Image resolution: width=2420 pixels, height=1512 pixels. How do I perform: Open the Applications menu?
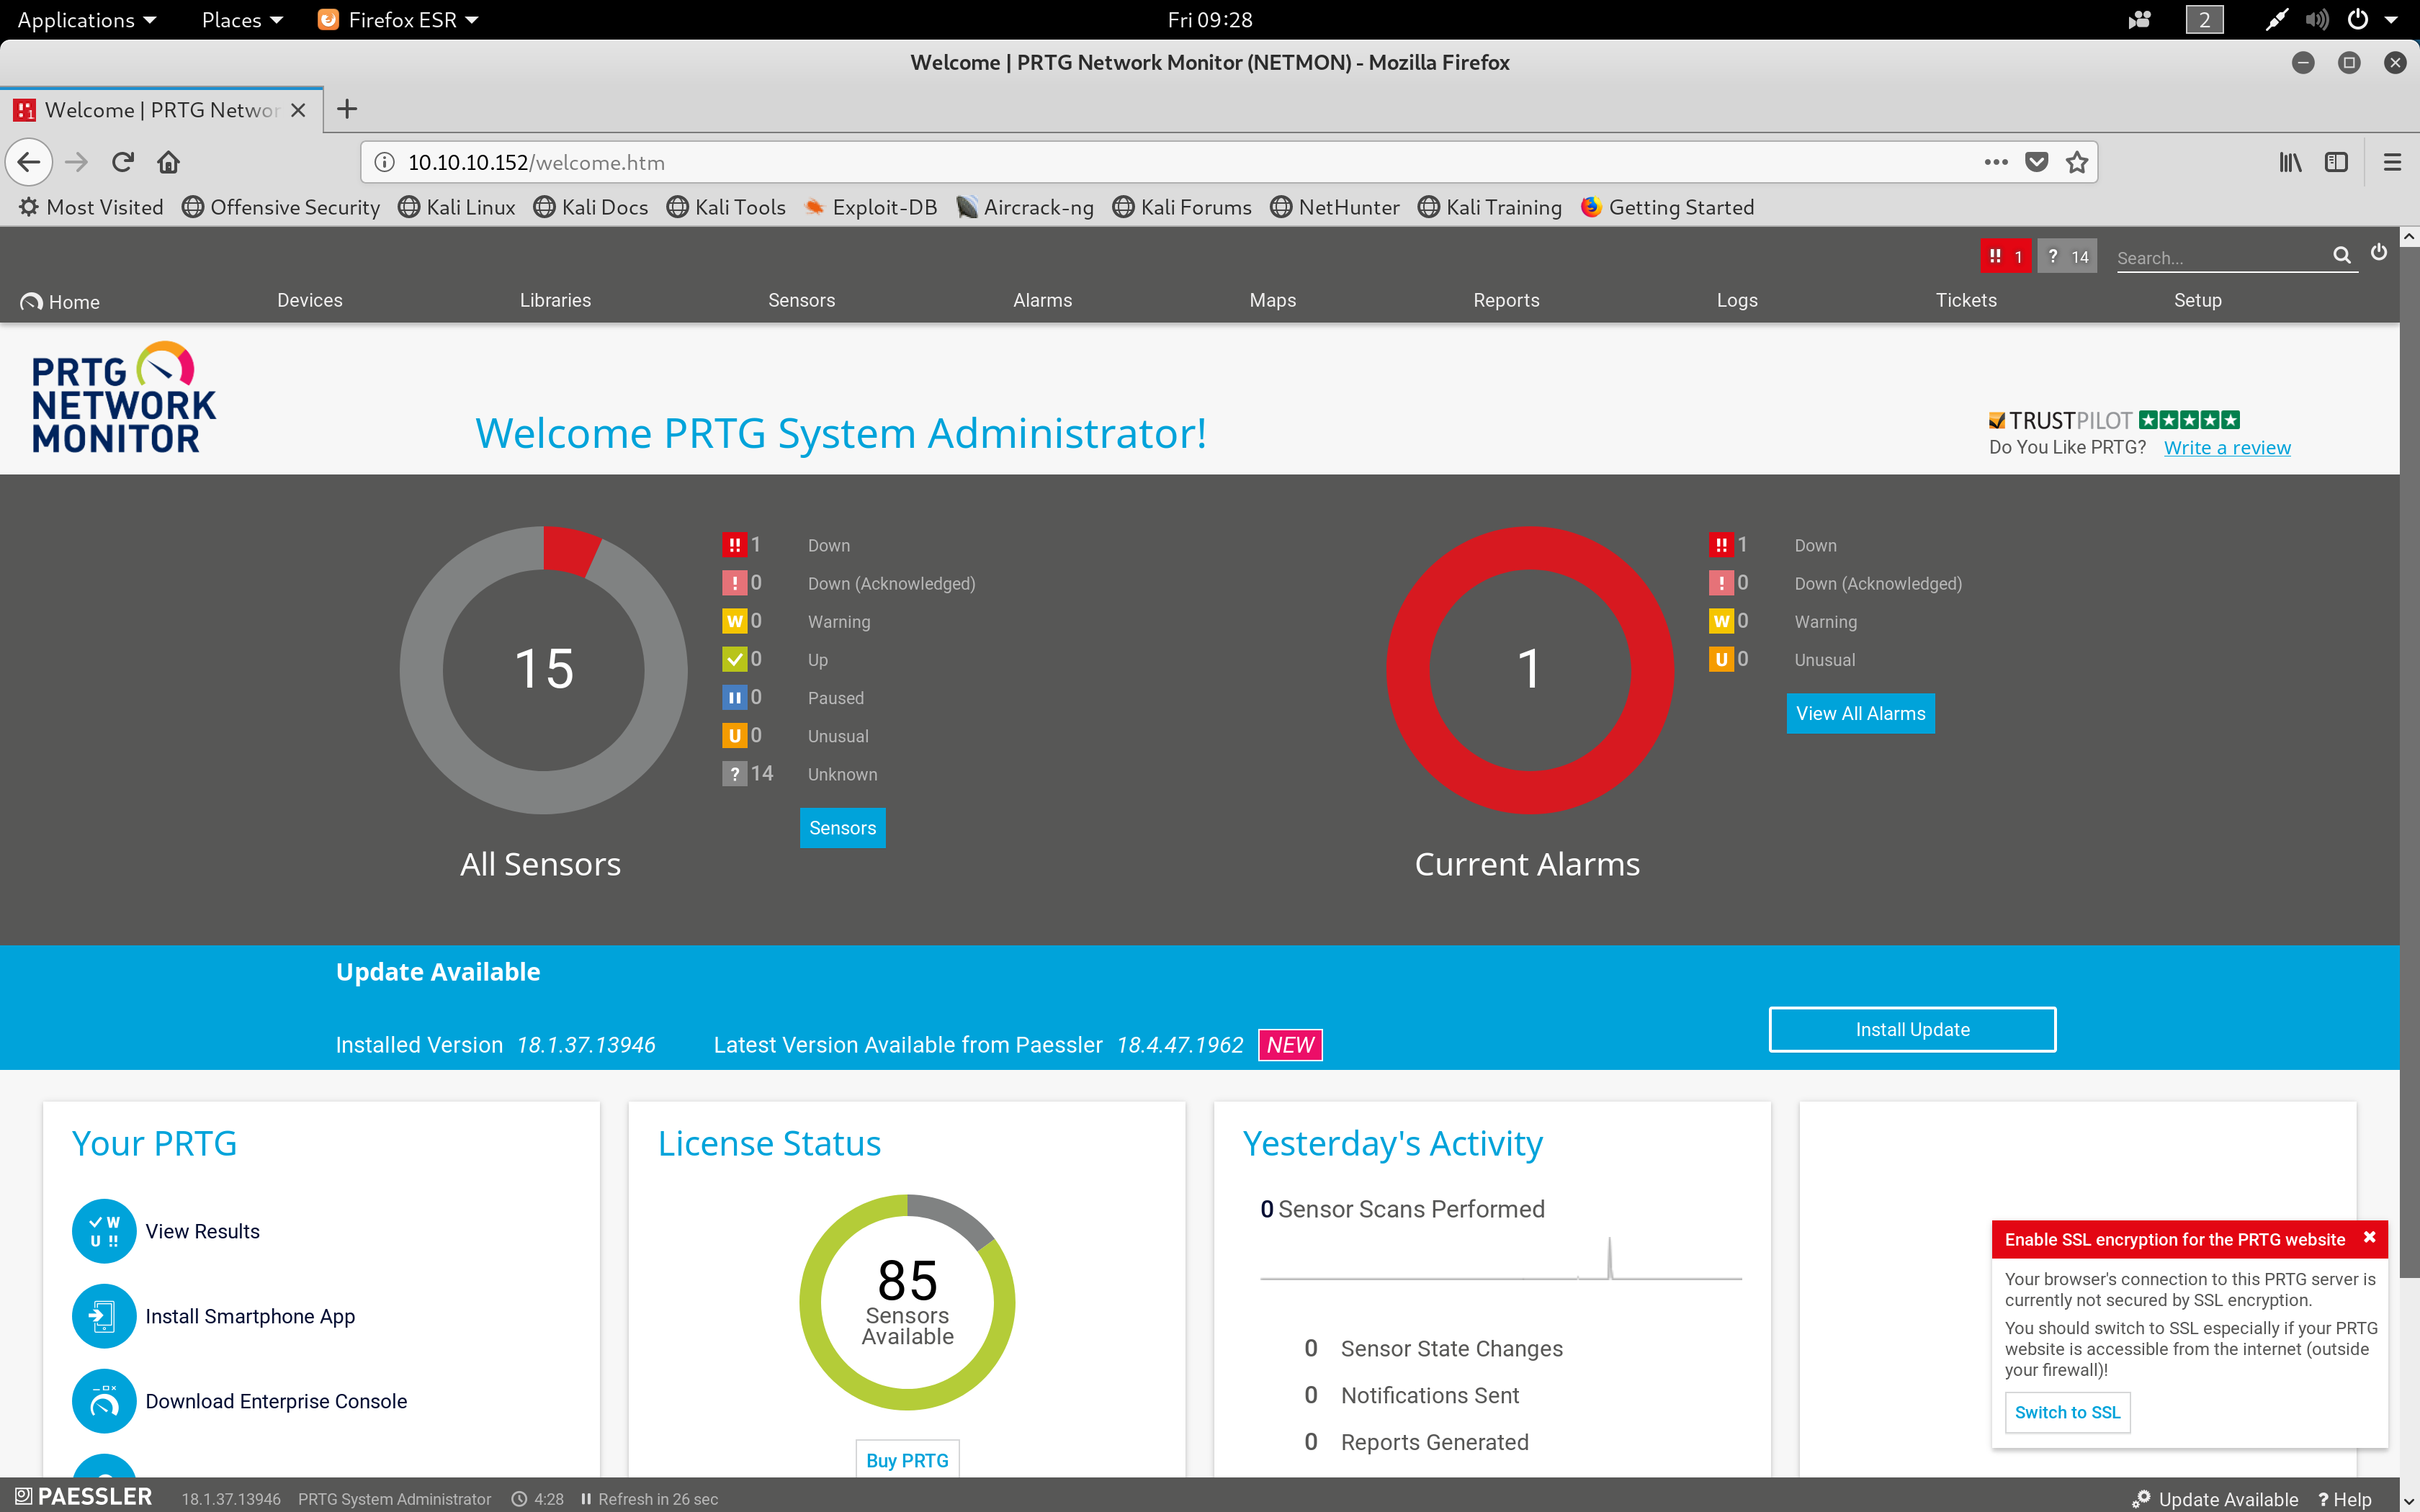point(86,20)
